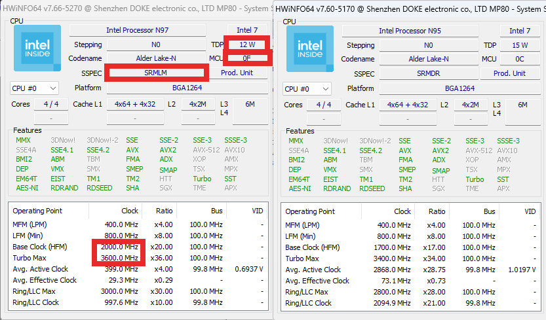Click the SRMLM SSPEC value

(x=155, y=73)
